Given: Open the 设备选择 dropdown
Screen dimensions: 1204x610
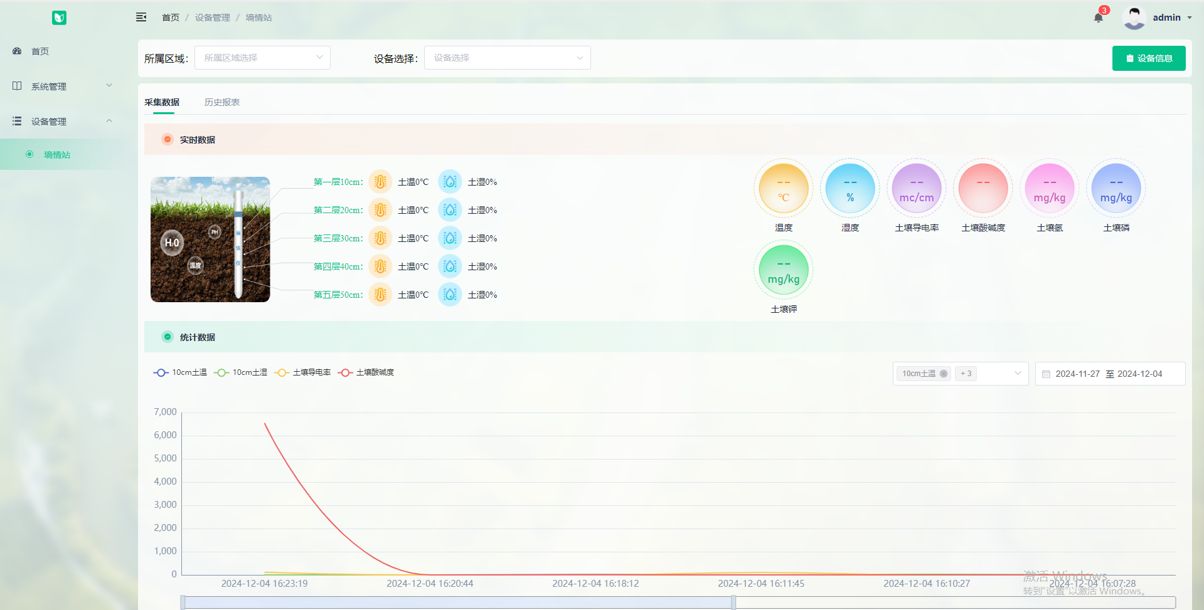Looking at the screenshot, I should 507,58.
